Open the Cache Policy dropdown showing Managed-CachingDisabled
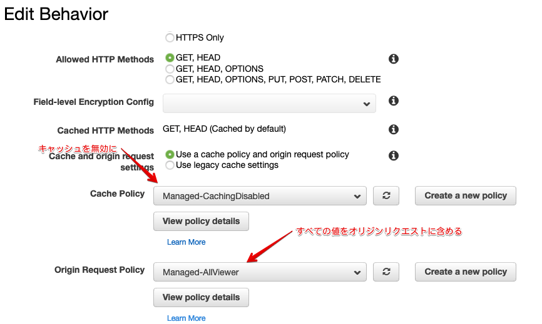 click(x=260, y=196)
